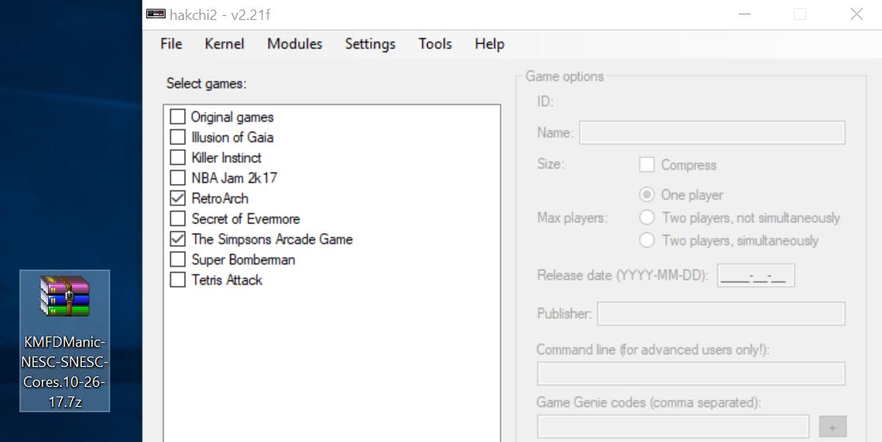The width and height of the screenshot is (882, 442).
Task: Check the NBA Jam 2k17 checkbox
Action: point(178,177)
